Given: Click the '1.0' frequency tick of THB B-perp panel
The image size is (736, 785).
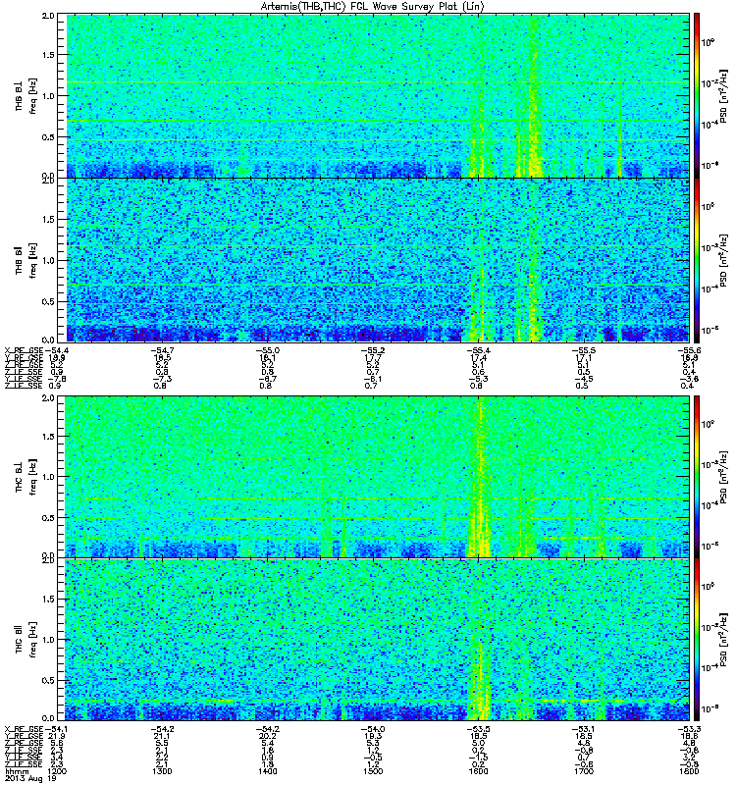Looking at the screenshot, I should pos(48,96).
